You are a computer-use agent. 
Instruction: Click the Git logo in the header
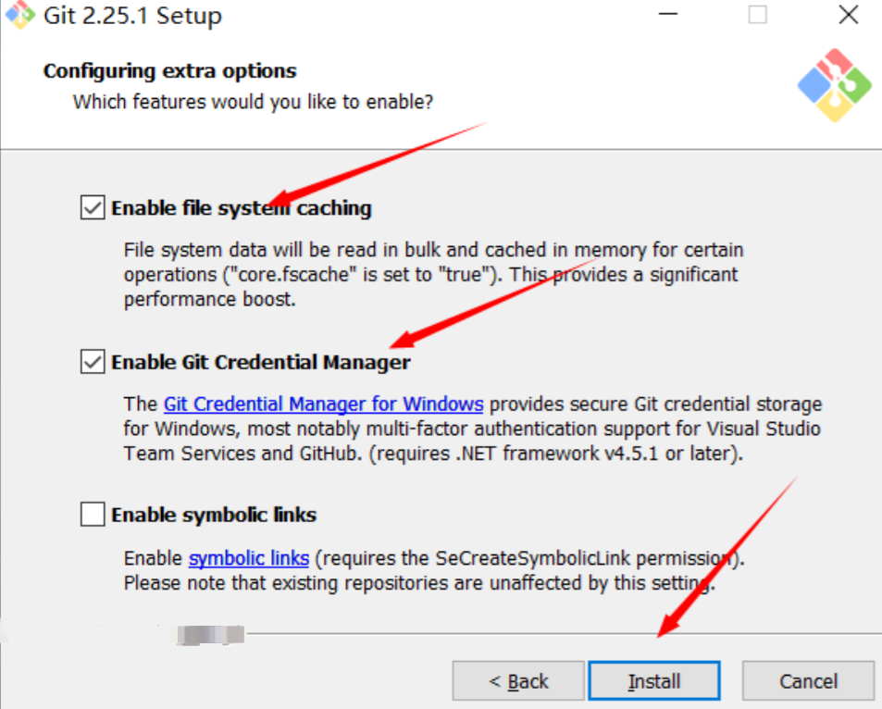834,85
